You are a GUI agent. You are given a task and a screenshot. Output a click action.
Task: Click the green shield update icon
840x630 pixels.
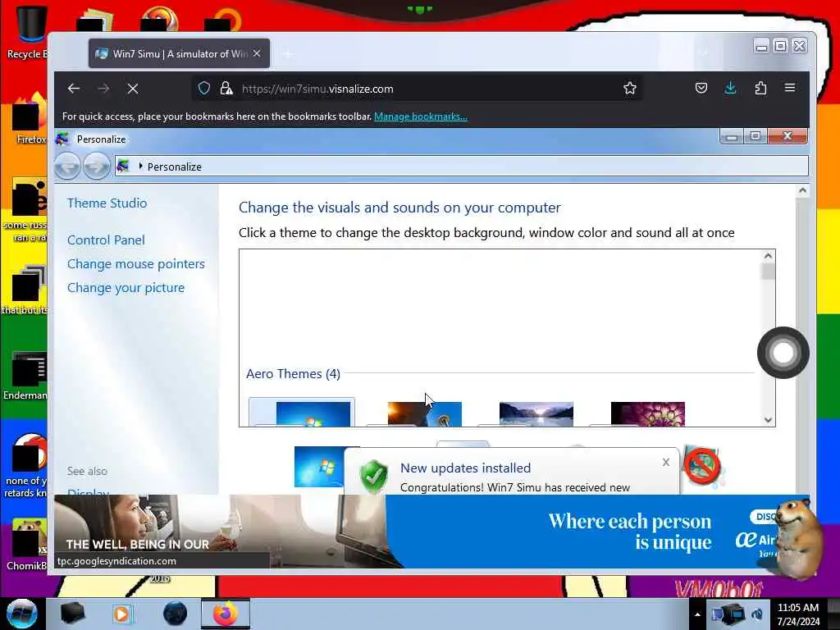click(x=374, y=476)
